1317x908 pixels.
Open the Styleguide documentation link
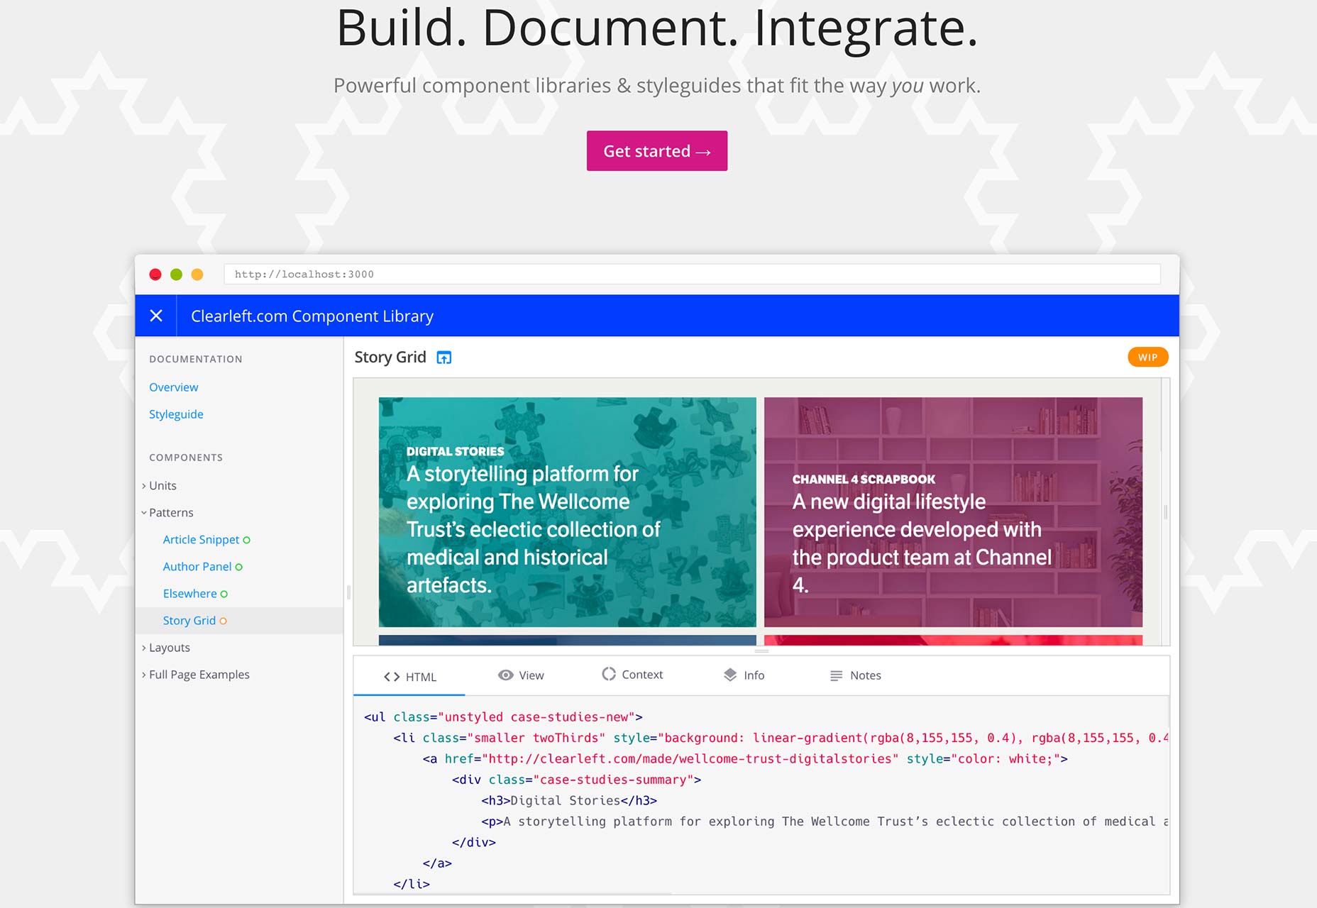176,414
